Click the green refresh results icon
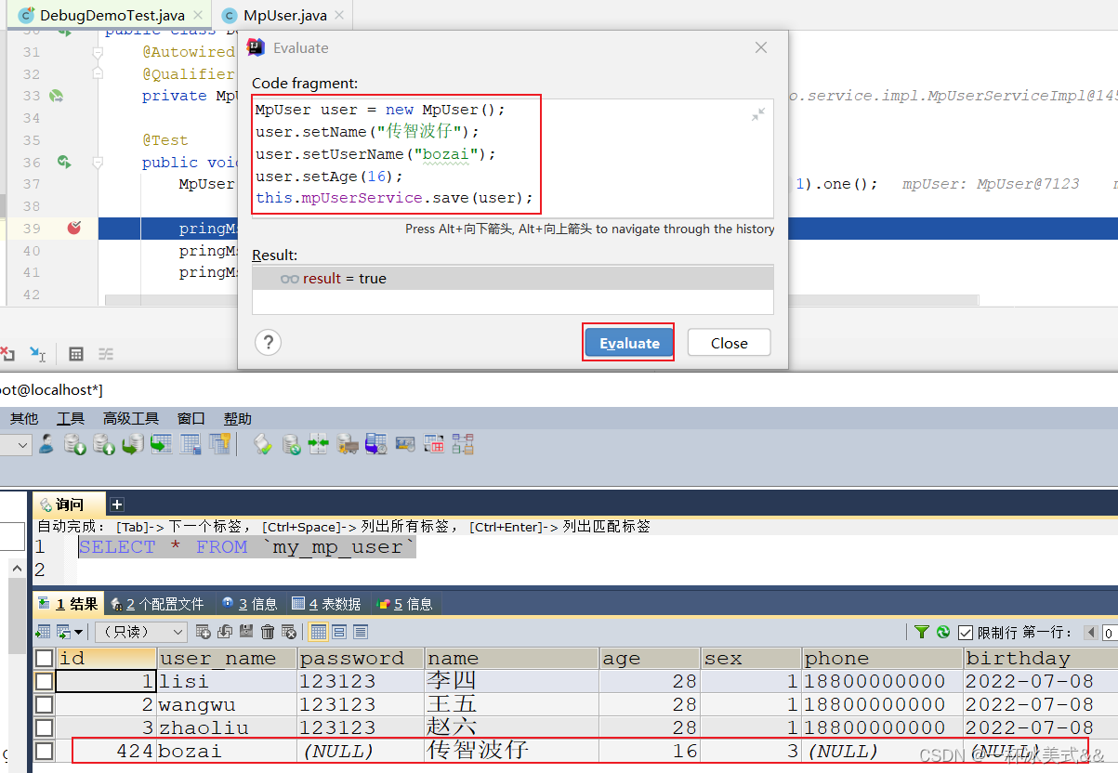 coord(943,632)
